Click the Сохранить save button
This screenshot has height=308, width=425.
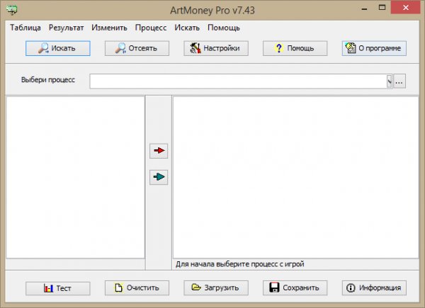[x=295, y=288]
